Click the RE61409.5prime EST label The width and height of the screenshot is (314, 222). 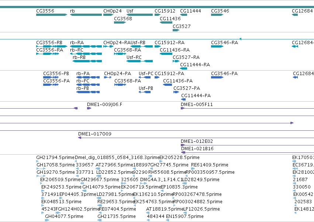coord(210,165)
